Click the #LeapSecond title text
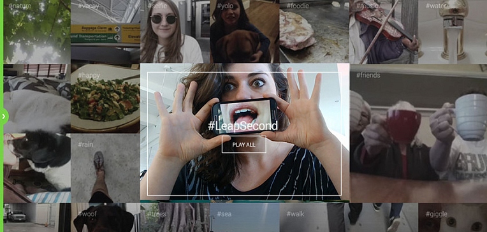The width and height of the screenshot is (487, 232). [x=243, y=126]
